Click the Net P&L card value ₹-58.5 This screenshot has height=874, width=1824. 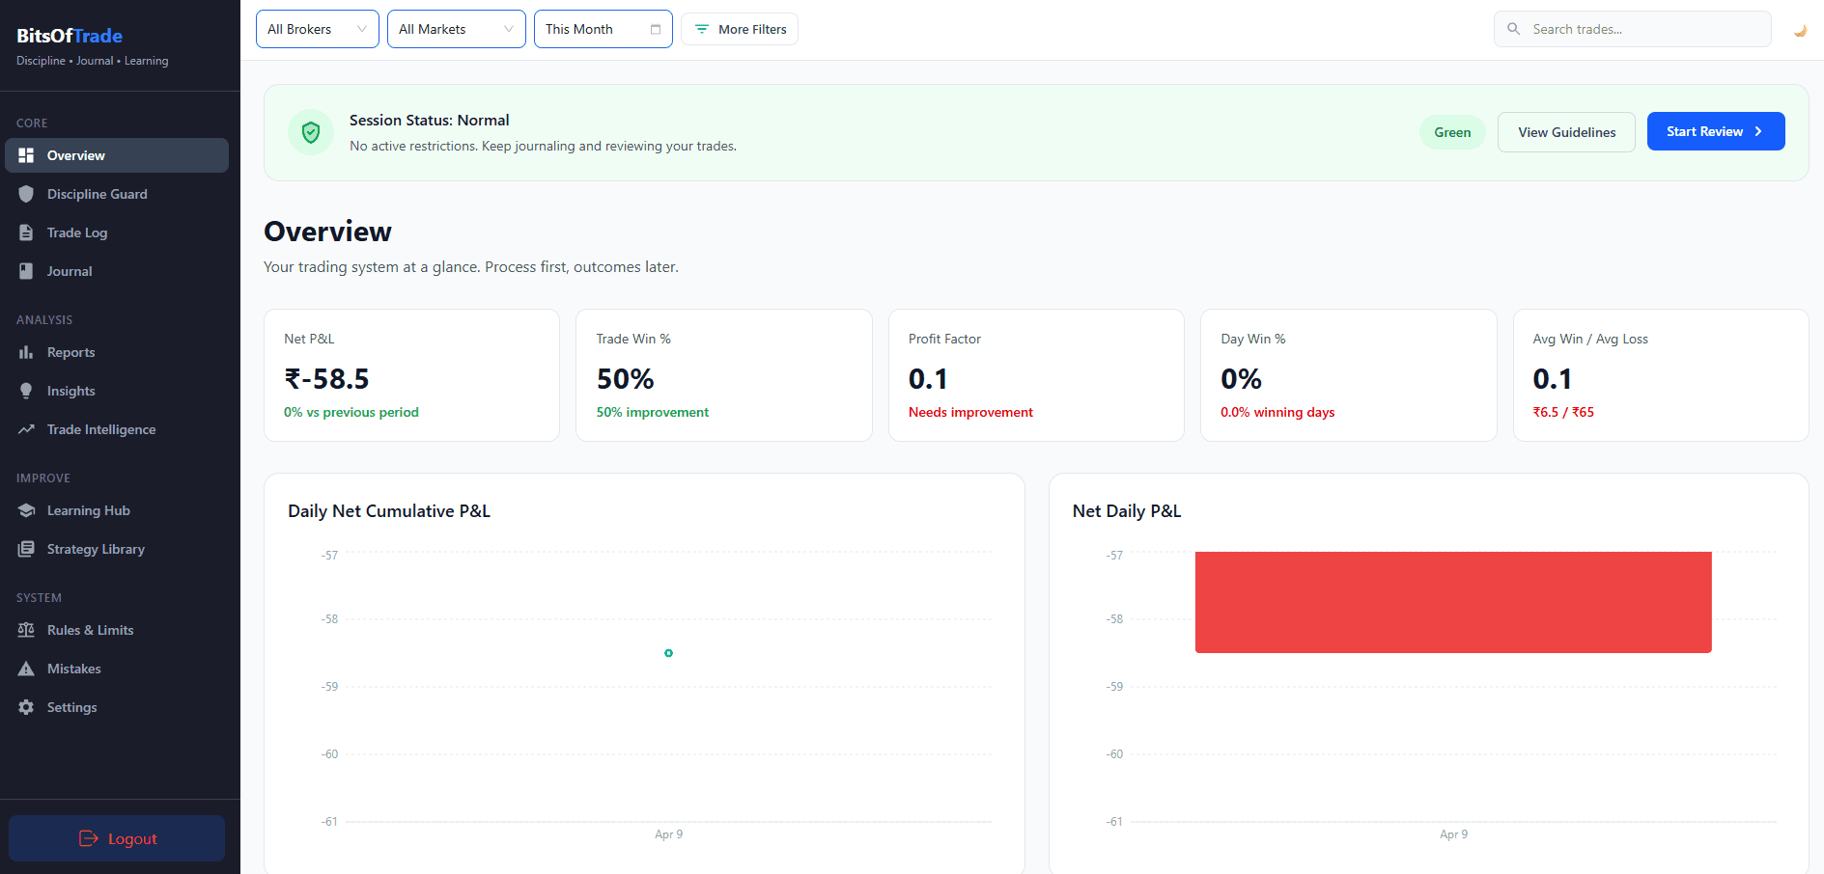point(326,379)
